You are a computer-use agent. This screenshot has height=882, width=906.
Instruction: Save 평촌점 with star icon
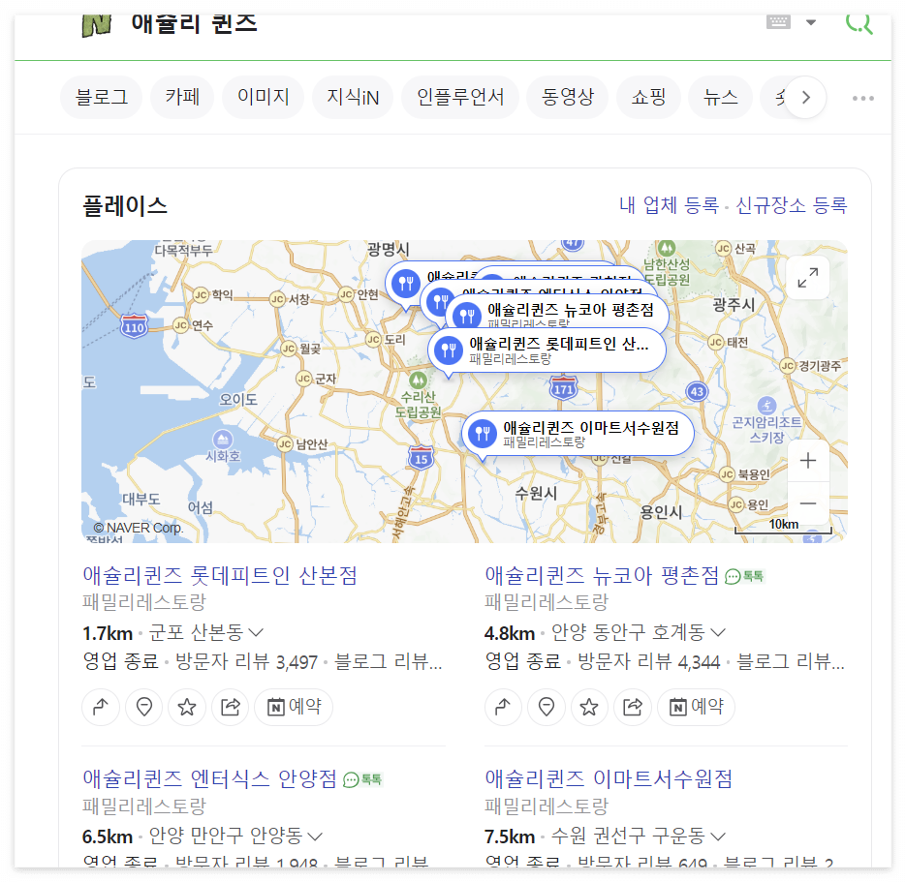[589, 707]
